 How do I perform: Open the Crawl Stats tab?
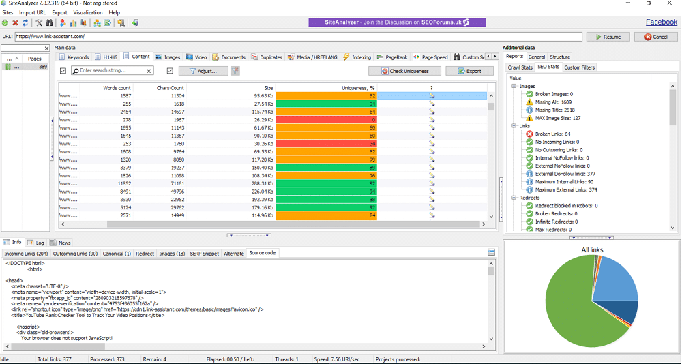(520, 67)
